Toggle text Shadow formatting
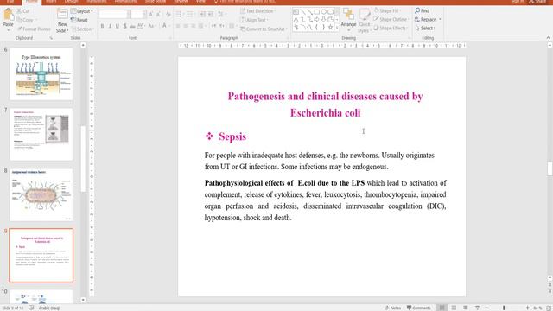 pos(124,26)
